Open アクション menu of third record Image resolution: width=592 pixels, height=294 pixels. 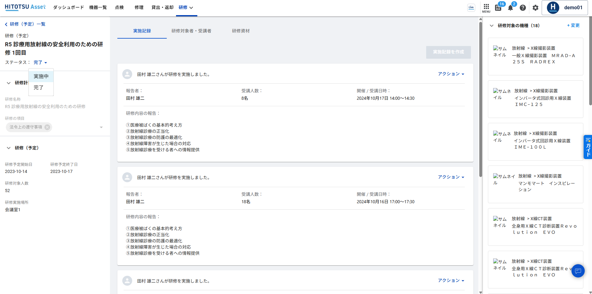[451, 280]
